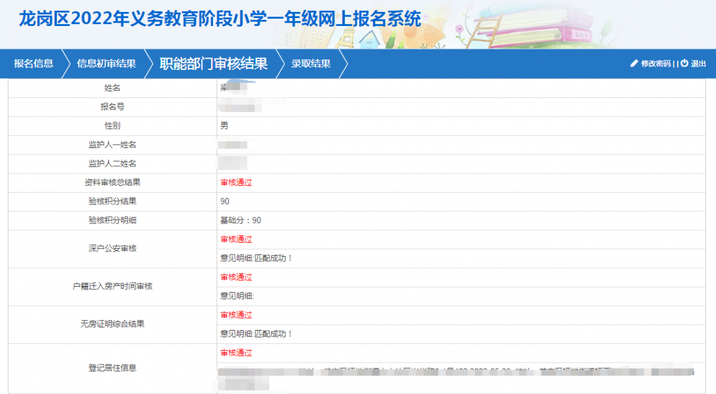Screen dimensions: 716x394
Task: Click the 监护人二姓名 label
Action: [112, 164]
